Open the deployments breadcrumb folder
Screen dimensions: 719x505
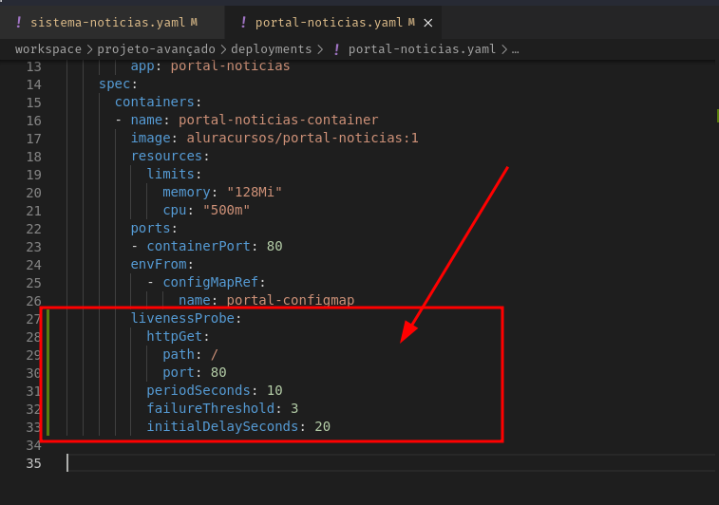pyautogui.click(x=272, y=49)
